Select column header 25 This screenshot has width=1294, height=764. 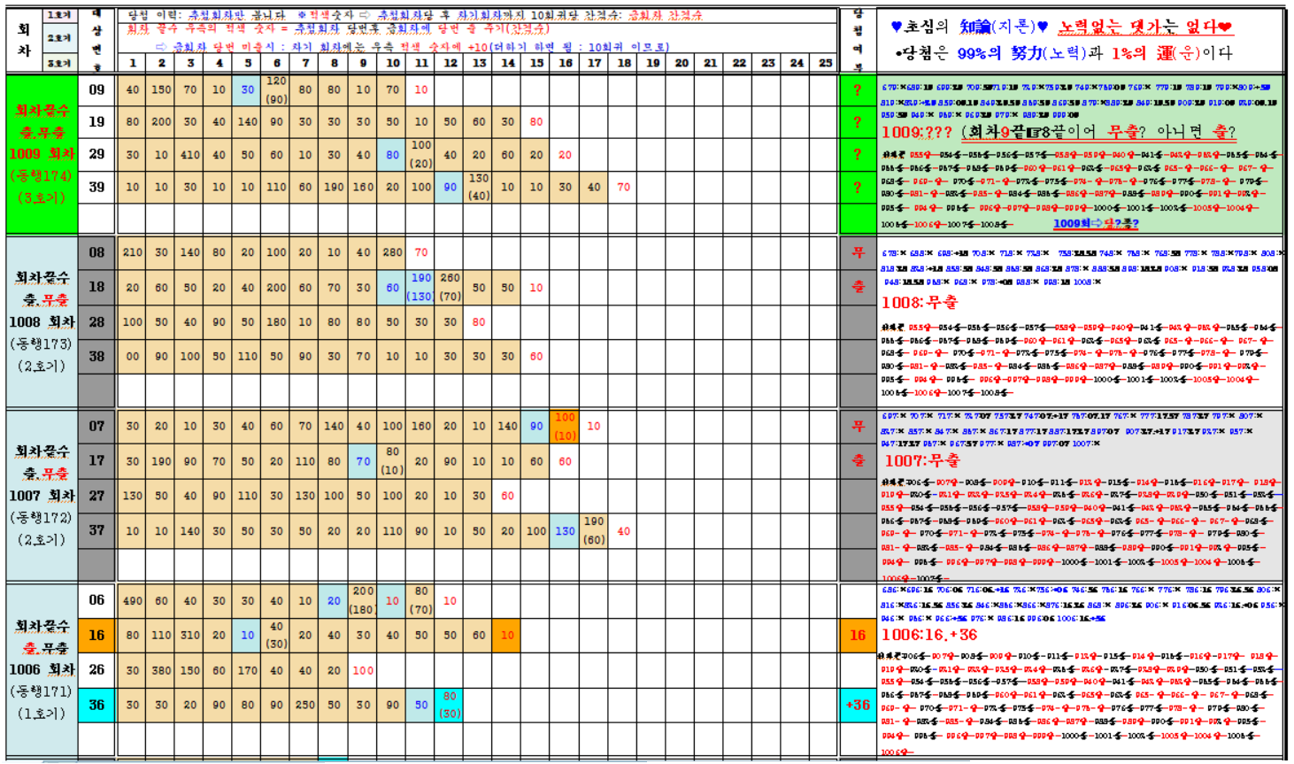[825, 63]
